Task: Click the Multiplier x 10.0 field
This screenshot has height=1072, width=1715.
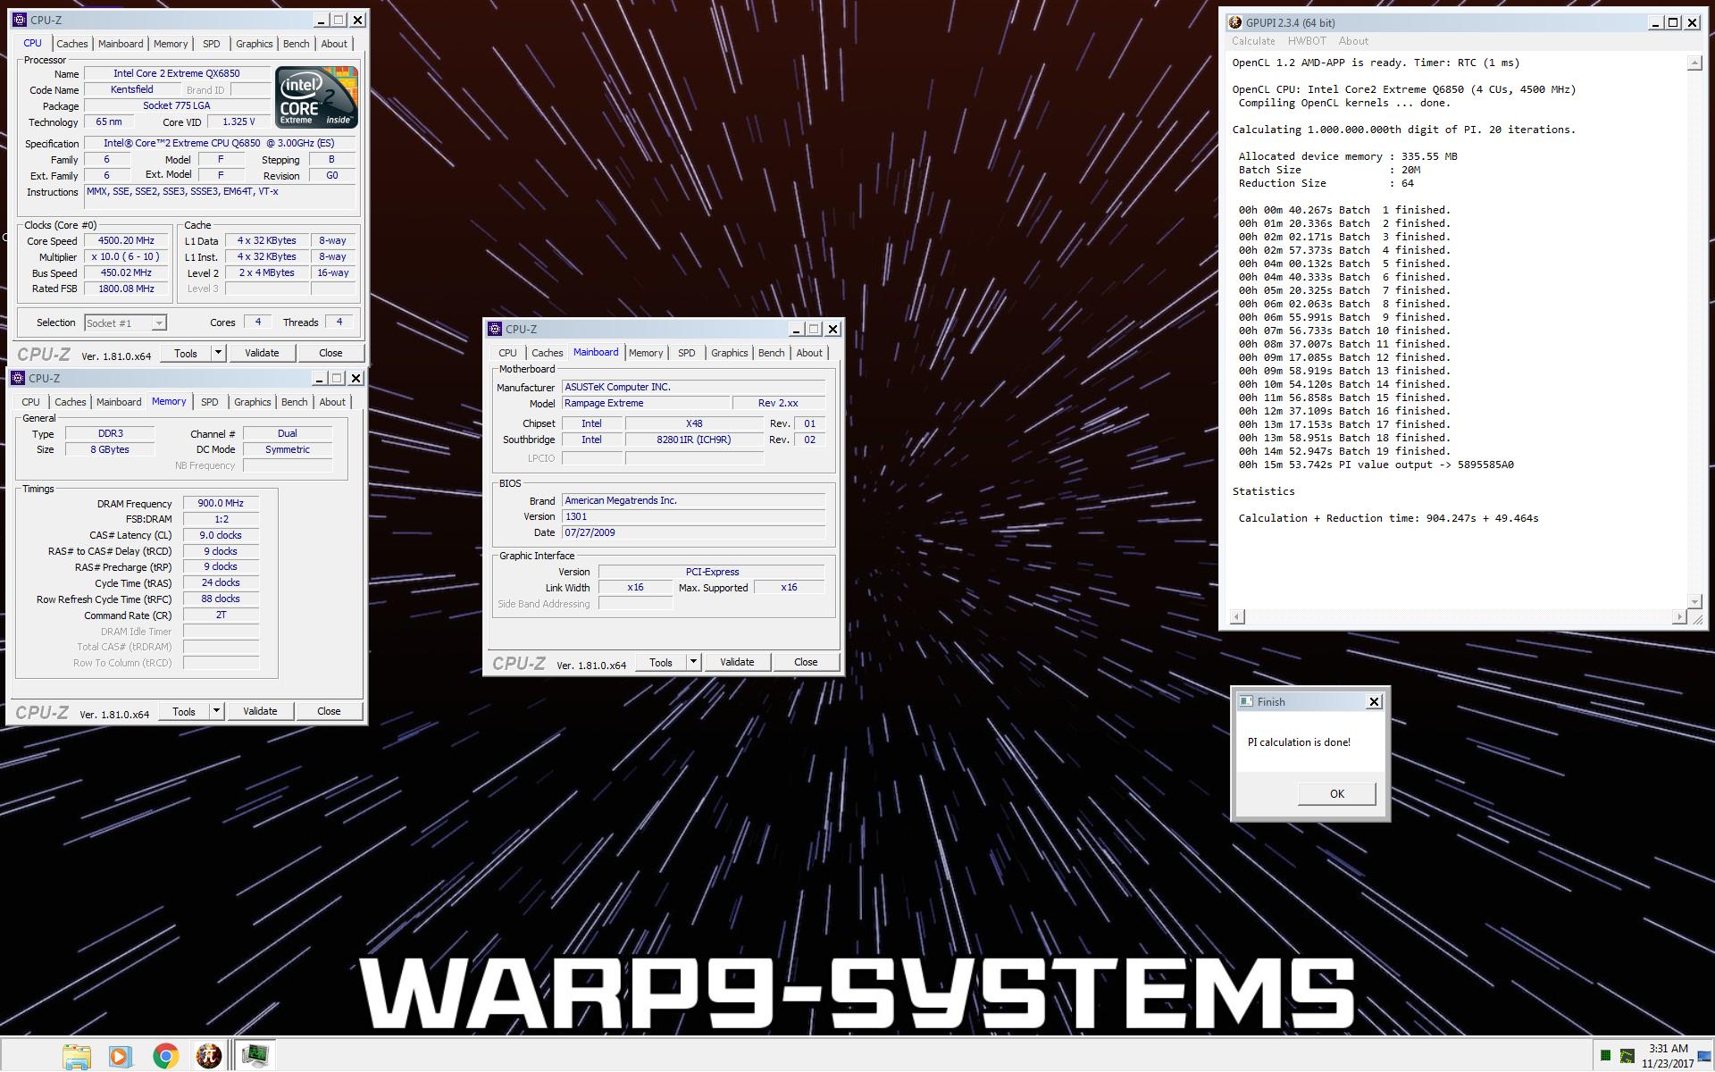Action: [x=126, y=257]
